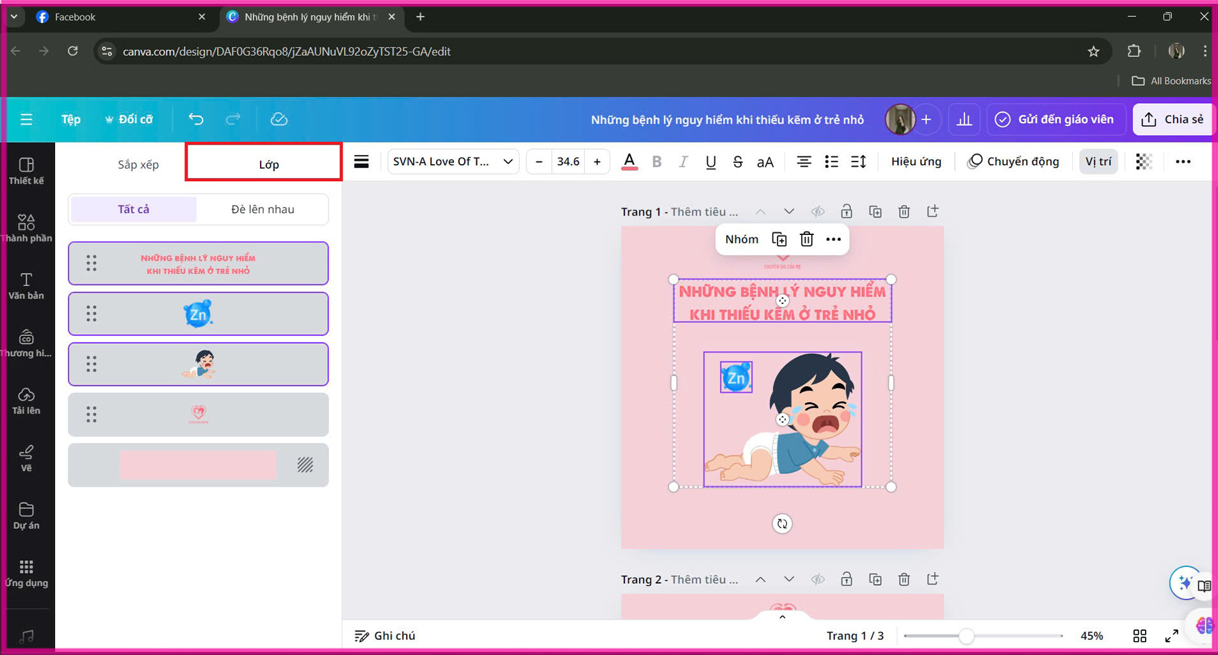The image size is (1218, 655).
Task: Select the title text layer
Action: point(199,264)
